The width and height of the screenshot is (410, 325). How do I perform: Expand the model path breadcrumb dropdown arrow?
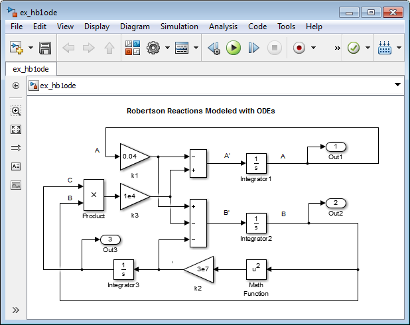coord(397,84)
